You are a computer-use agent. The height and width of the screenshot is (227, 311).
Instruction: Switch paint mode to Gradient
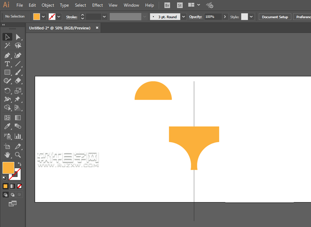click(x=12, y=186)
